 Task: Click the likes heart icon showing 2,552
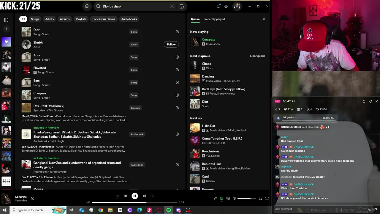(317, 109)
